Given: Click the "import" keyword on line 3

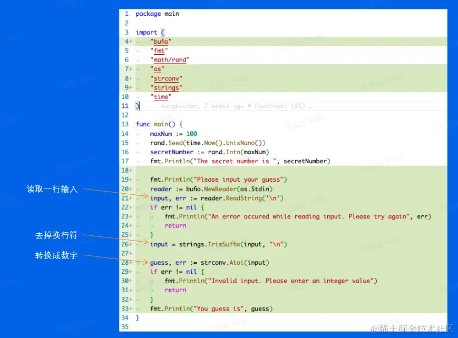Looking at the screenshot, I should [147, 33].
